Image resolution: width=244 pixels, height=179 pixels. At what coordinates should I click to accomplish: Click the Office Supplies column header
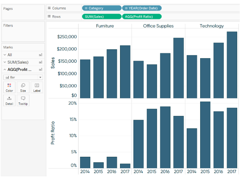(x=158, y=26)
